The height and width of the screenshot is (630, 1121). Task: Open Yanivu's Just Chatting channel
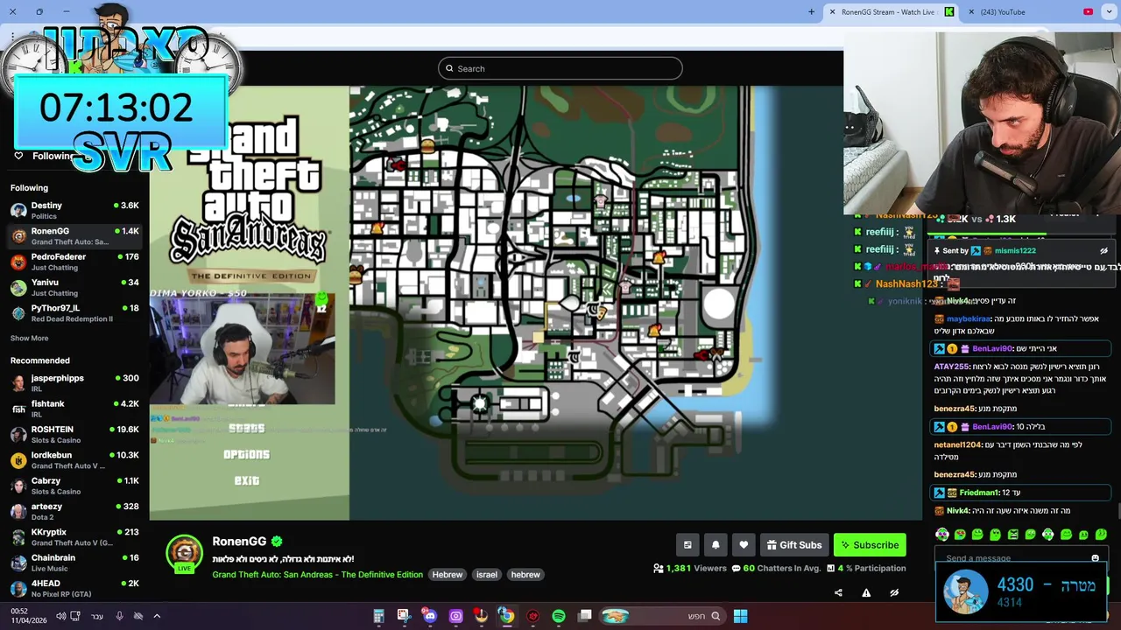[74, 287]
